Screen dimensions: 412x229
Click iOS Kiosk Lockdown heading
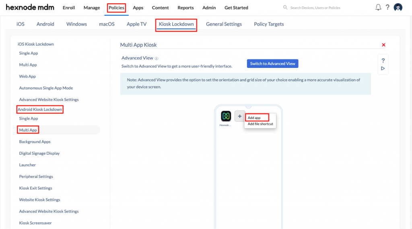(36, 44)
